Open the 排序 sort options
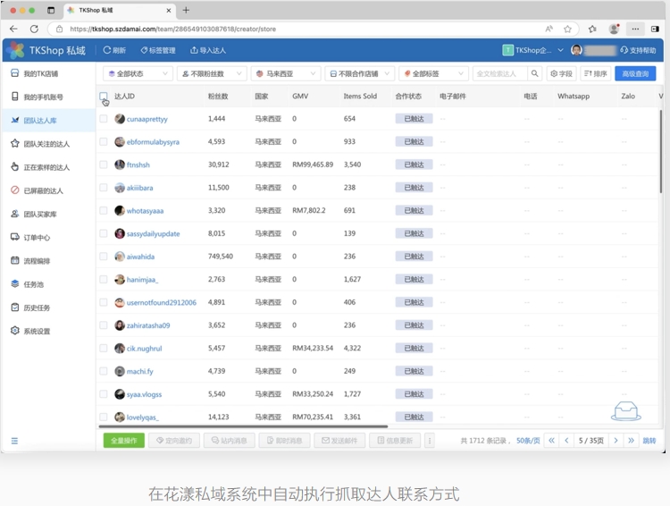Image resolution: width=670 pixels, height=506 pixels. 596,73
